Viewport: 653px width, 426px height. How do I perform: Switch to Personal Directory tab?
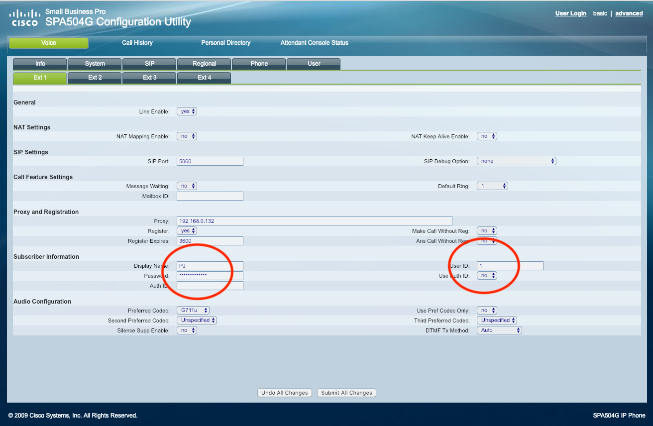pyautogui.click(x=225, y=43)
